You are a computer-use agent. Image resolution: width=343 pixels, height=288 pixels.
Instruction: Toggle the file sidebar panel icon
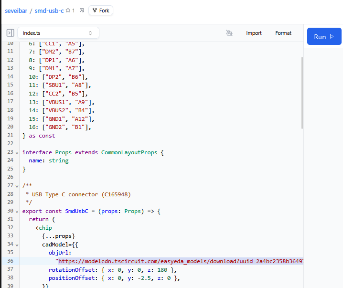tap(10, 33)
